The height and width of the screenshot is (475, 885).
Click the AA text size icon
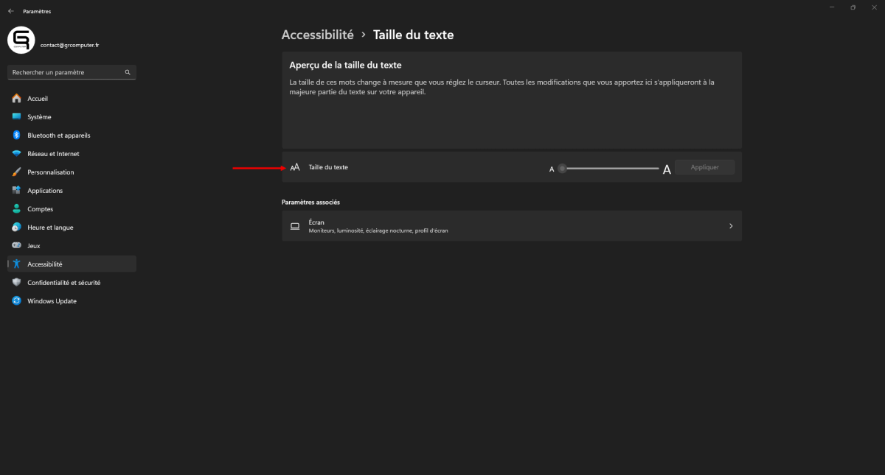(x=295, y=167)
